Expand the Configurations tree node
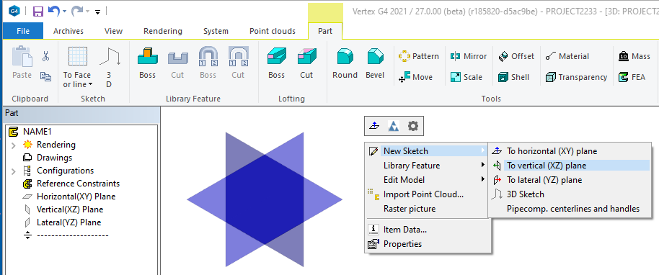This screenshot has height=275, width=659. tap(14, 171)
